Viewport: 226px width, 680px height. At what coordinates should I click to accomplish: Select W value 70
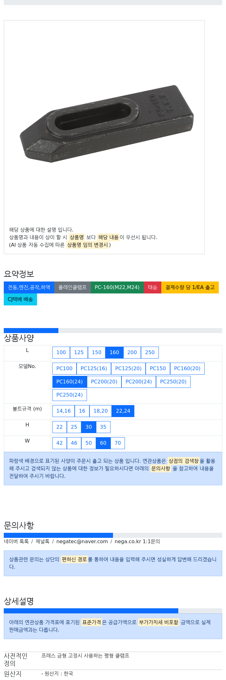click(118, 443)
